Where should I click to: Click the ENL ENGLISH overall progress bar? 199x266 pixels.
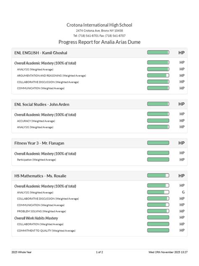pos(158,52)
